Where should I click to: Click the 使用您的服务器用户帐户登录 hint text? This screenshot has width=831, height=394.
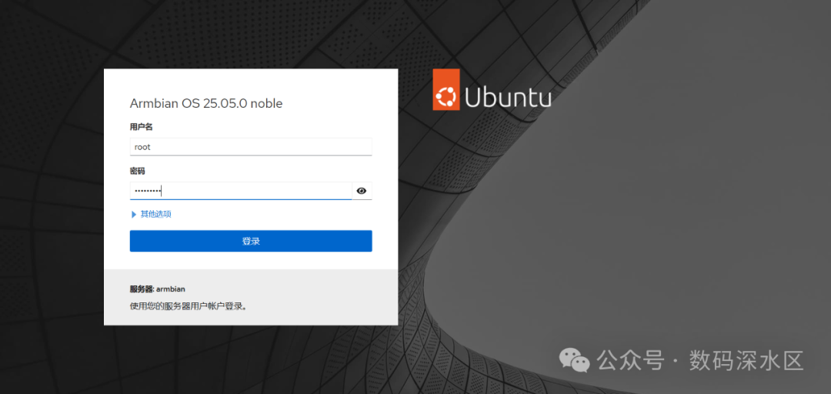click(x=189, y=306)
